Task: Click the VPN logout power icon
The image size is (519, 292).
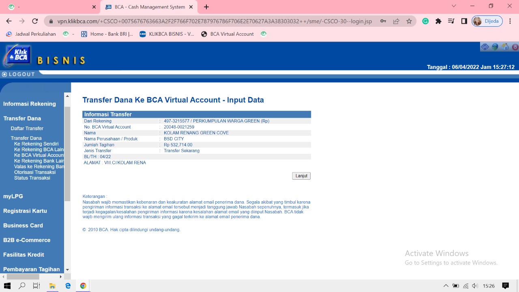Action: (x=515, y=47)
